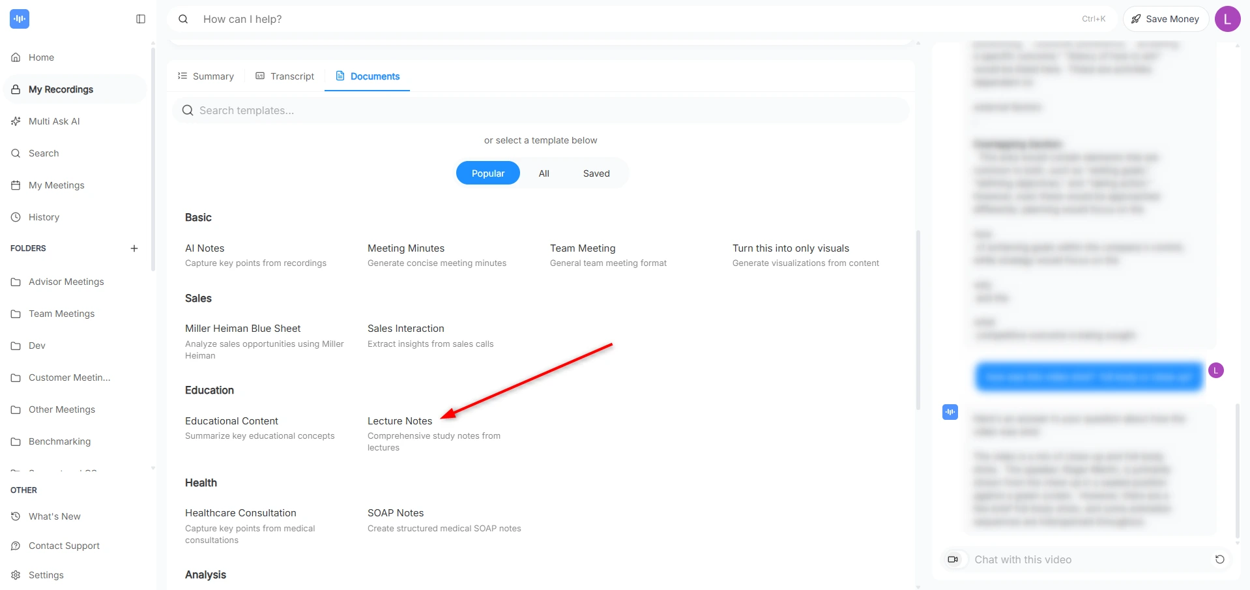Screen dimensions: 1250x590
Task: Click the video camera chat icon
Action: (x=953, y=559)
